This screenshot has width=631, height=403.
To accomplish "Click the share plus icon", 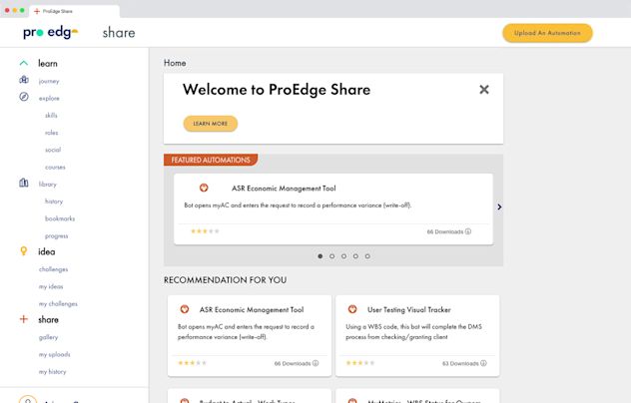I will [x=24, y=319].
